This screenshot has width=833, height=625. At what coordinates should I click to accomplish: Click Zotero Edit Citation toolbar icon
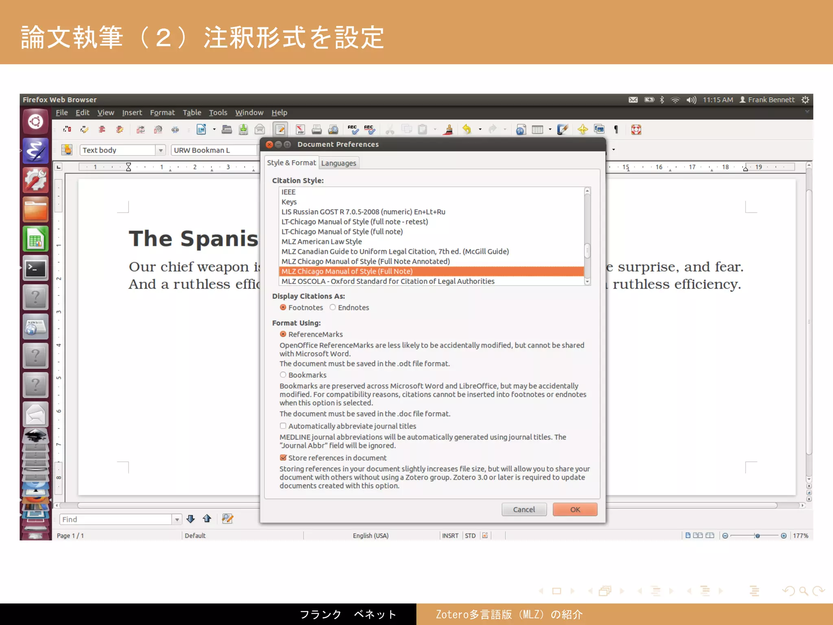pyautogui.click(x=85, y=129)
